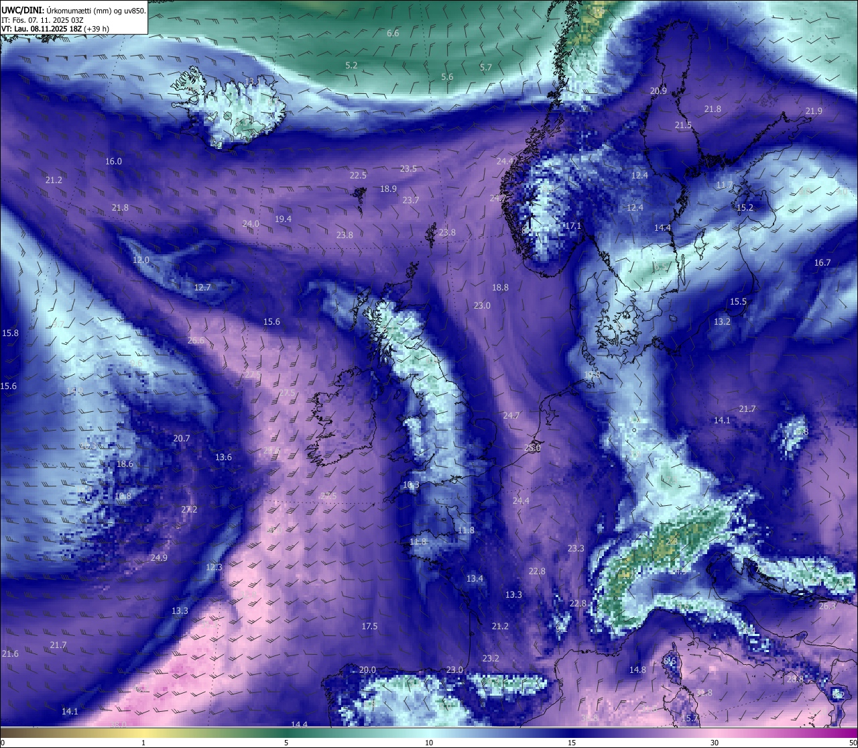Click the 27.2 value label
This screenshot has height=748, width=858.
click(189, 510)
